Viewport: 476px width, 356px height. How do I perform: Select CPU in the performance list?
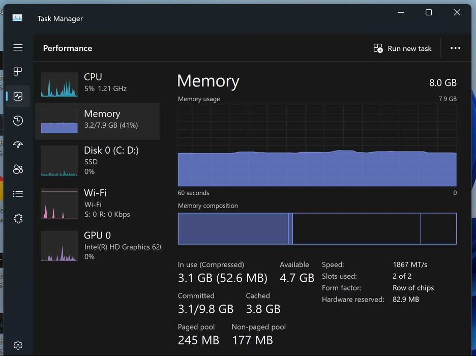pyautogui.click(x=98, y=84)
